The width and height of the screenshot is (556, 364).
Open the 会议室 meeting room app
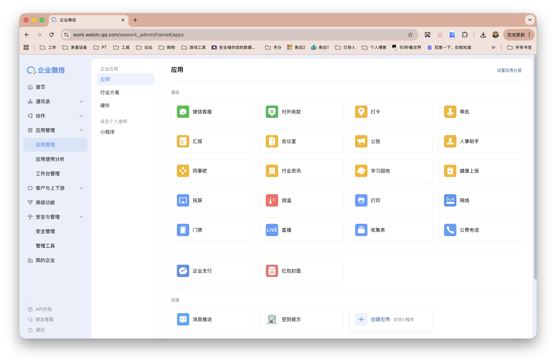click(288, 141)
